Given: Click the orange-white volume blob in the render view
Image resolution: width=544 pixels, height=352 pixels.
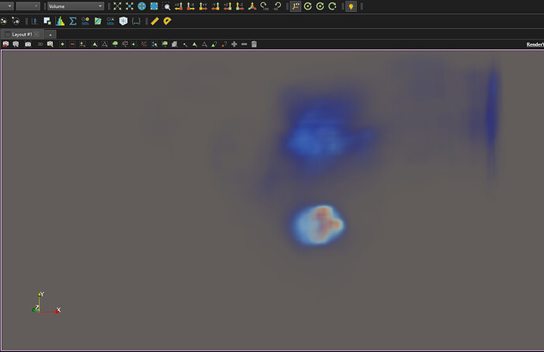Looking at the screenshot, I should coord(319,224).
